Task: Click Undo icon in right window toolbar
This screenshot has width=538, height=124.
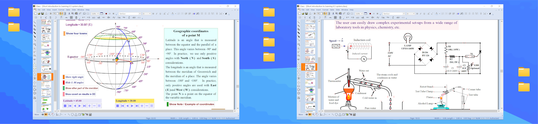Action: tap(348, 14)
